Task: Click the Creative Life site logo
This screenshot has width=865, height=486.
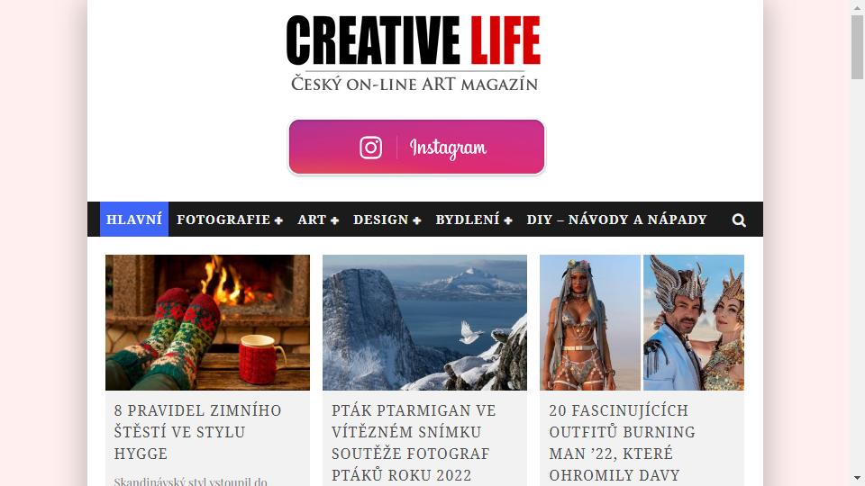Action: [x=414, y=53]
